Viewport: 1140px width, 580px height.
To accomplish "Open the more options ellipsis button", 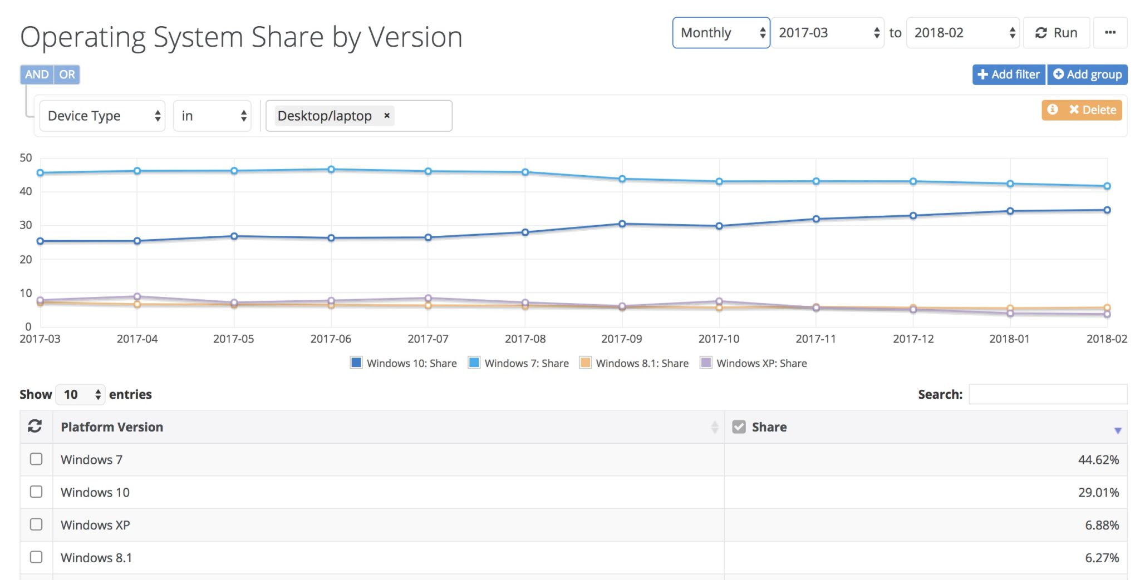I will click(1110, 33).
